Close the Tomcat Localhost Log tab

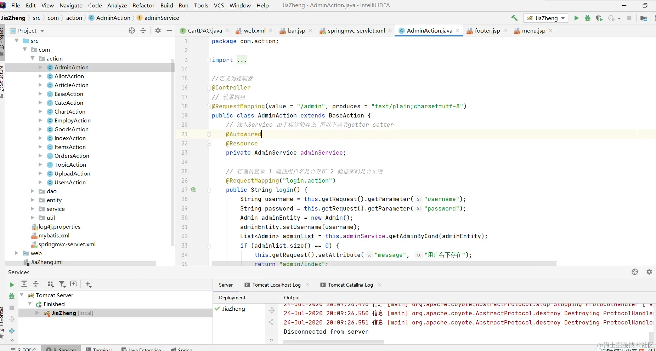(307, 285)
